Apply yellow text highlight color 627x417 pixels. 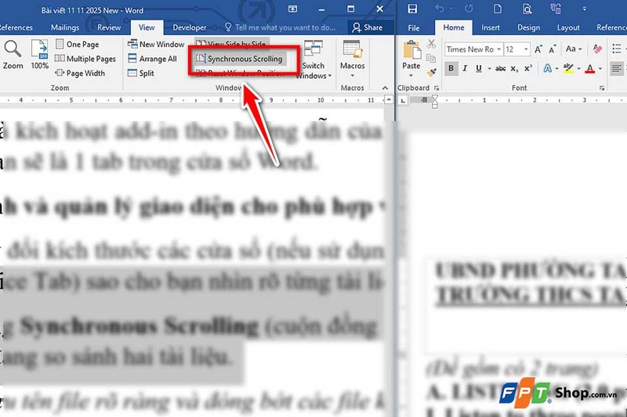pos(568,68)
